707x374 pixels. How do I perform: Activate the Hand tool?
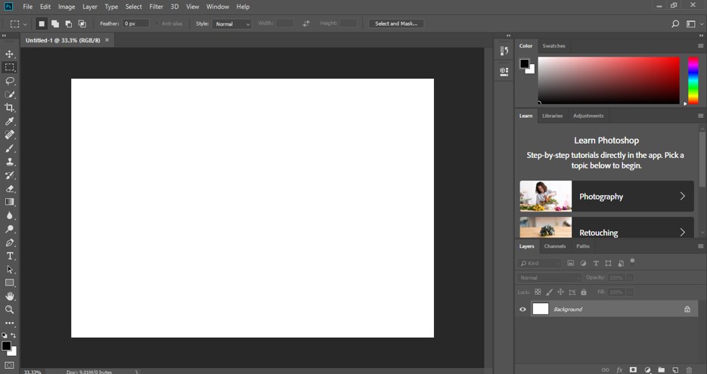click(10, 296)
